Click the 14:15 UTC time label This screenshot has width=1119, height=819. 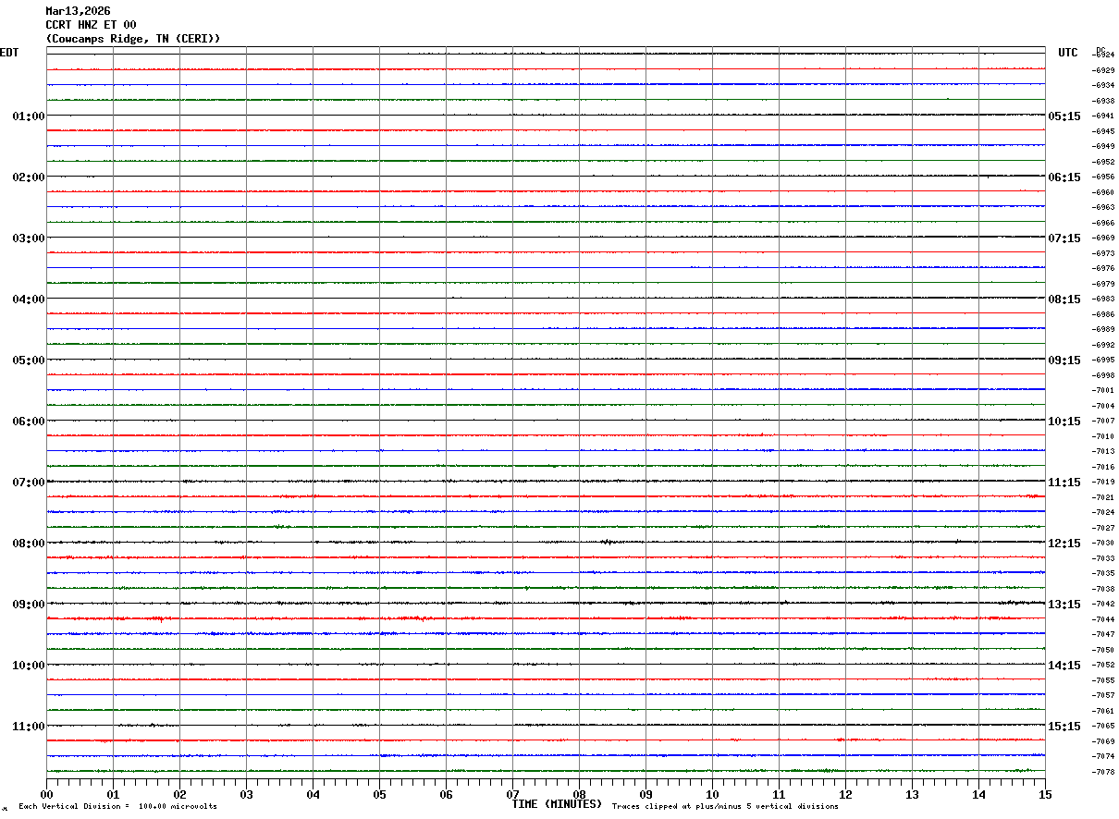pyautogui.click(x=1064, y=666)
